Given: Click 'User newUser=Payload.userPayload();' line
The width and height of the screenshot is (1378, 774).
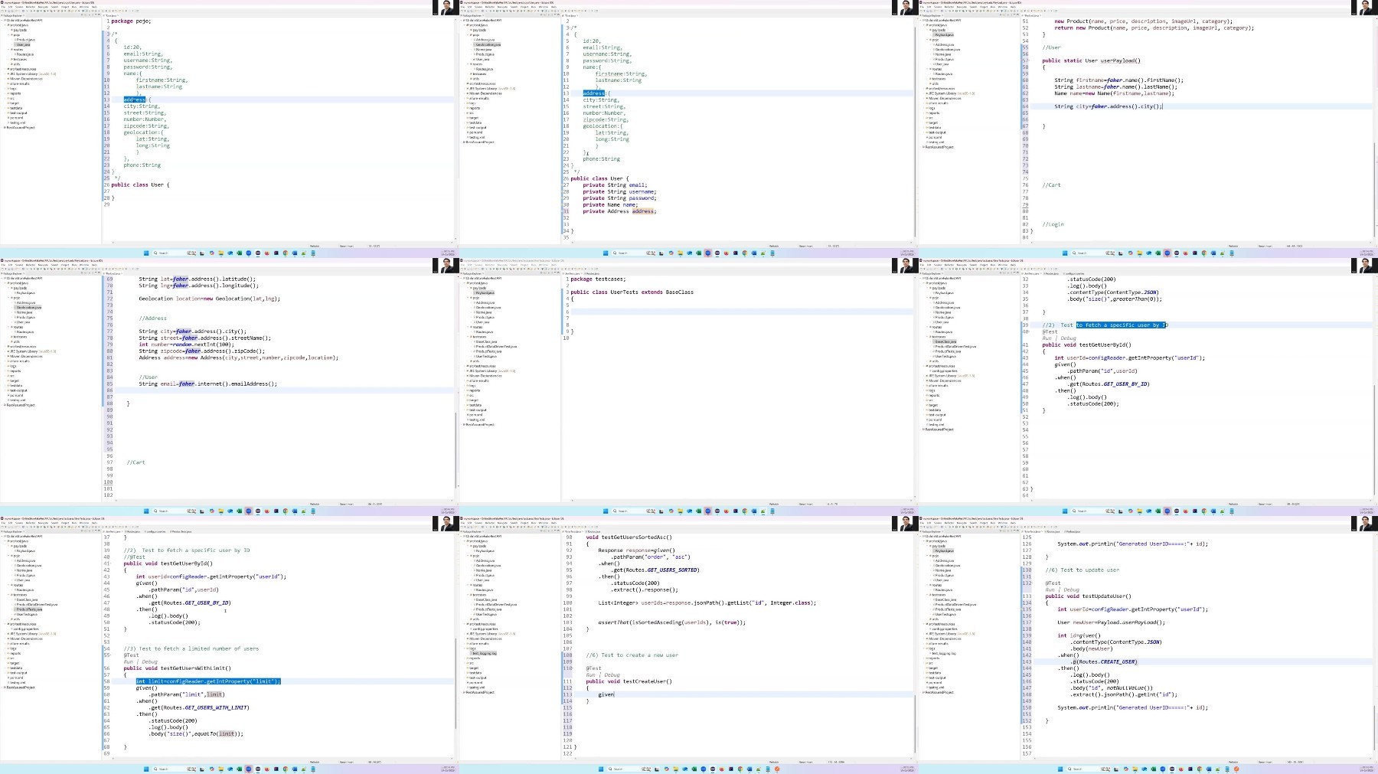Looking at the screenshot, I should click(x=1111, y=622).
